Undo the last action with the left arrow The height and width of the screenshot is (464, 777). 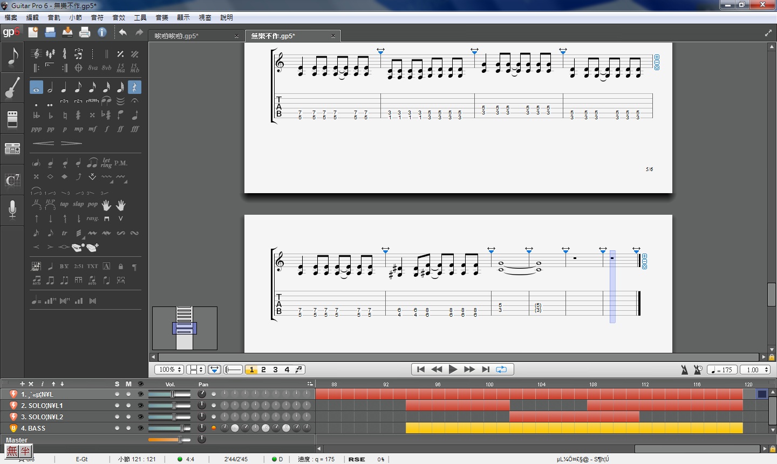[123, 32]
